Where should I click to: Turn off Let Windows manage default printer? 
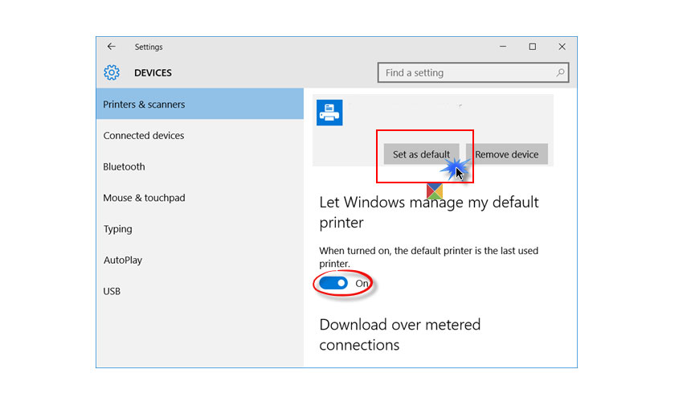coord(333,283)
